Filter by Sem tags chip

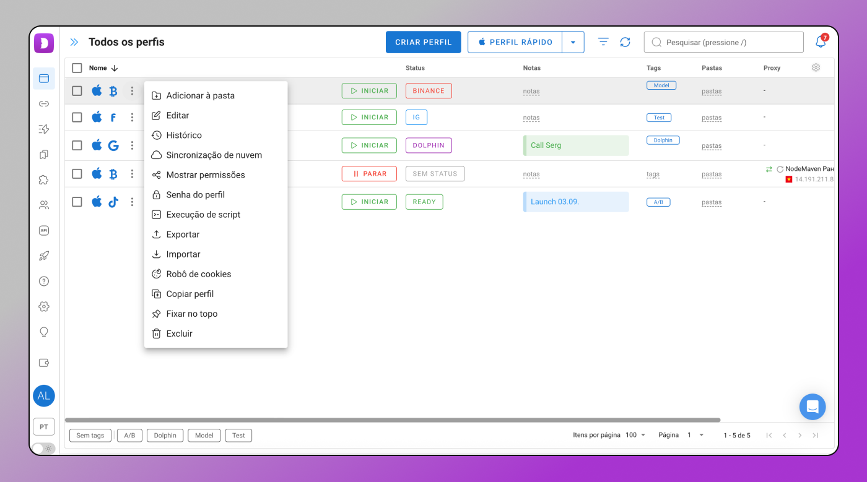pos(90,436)
